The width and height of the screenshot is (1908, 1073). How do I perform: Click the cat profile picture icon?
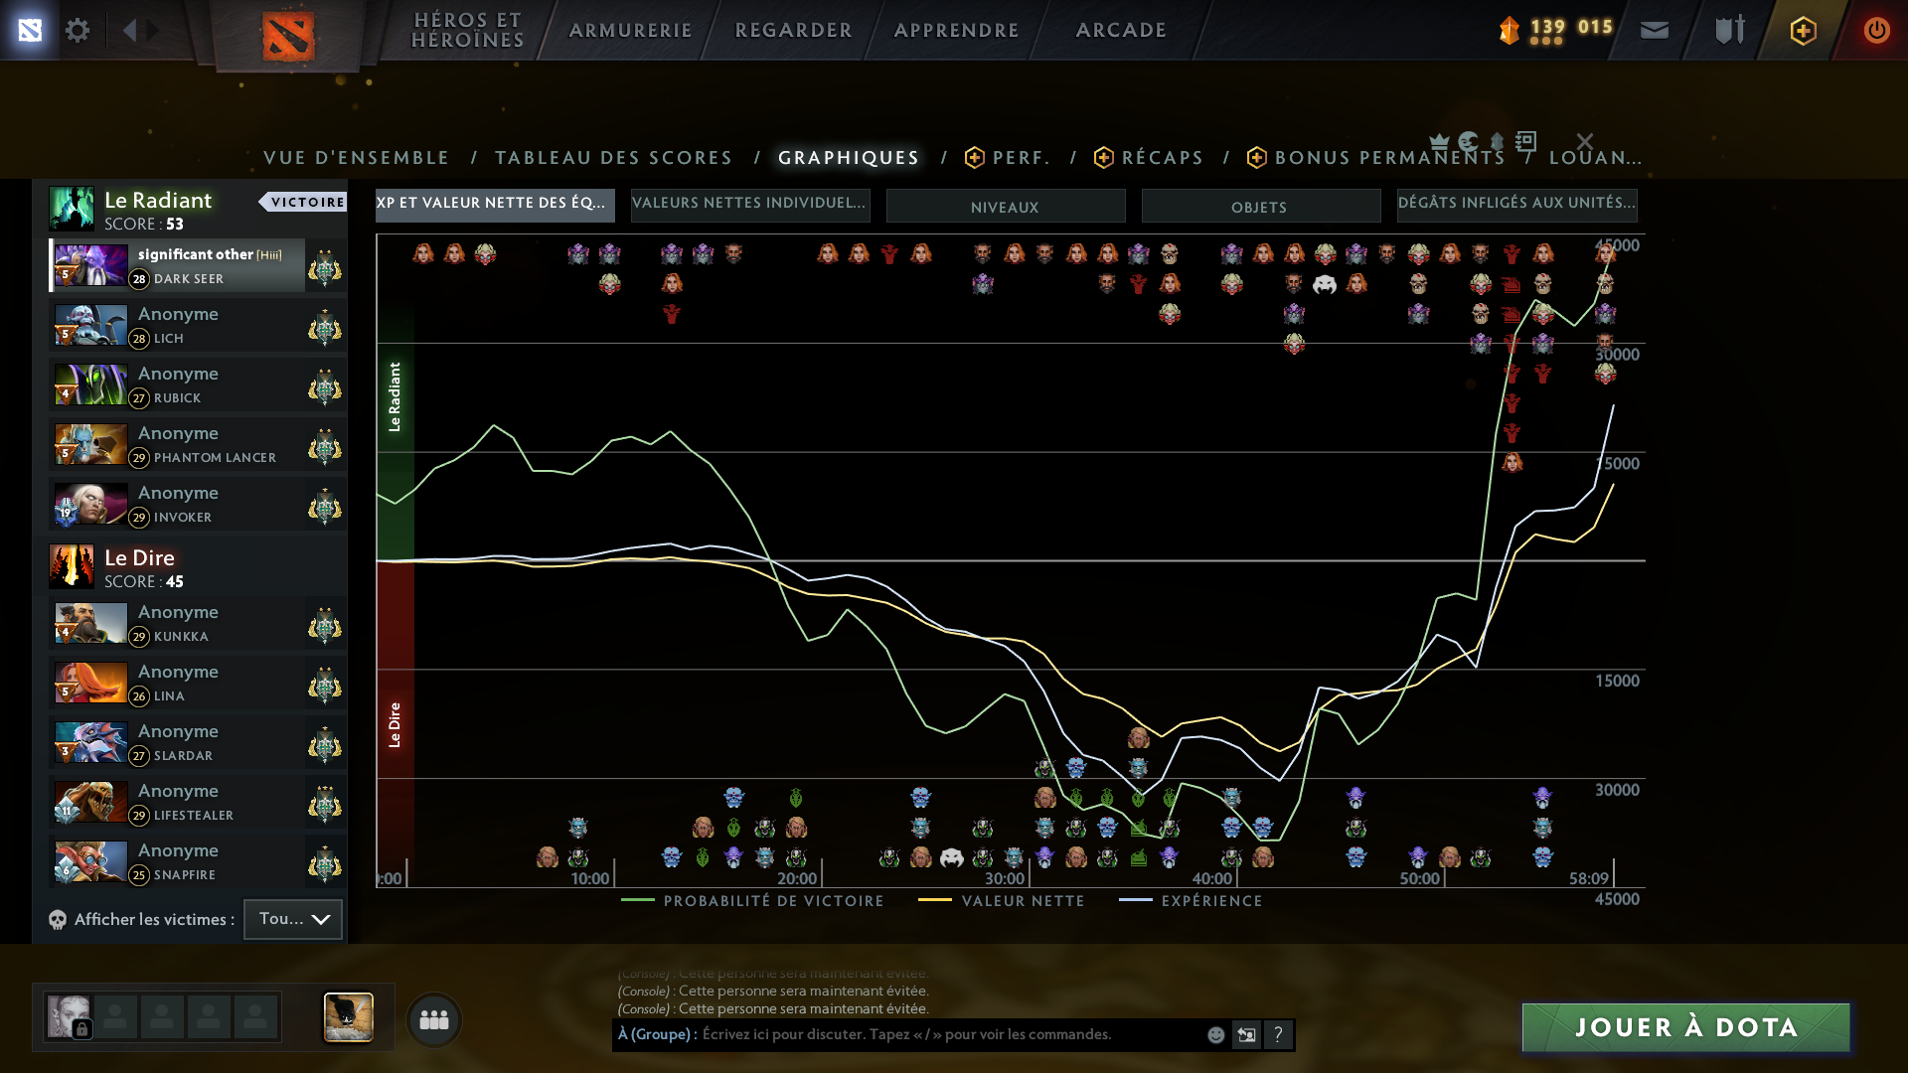tap(349, 1017)
